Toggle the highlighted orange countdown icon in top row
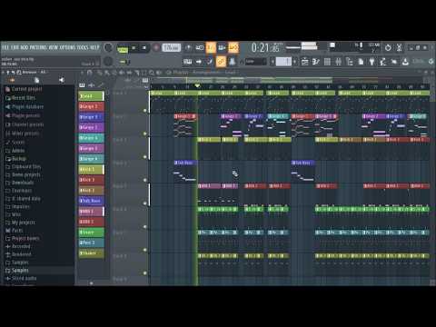This screenshot has width=436, height=327. [211, 47]
